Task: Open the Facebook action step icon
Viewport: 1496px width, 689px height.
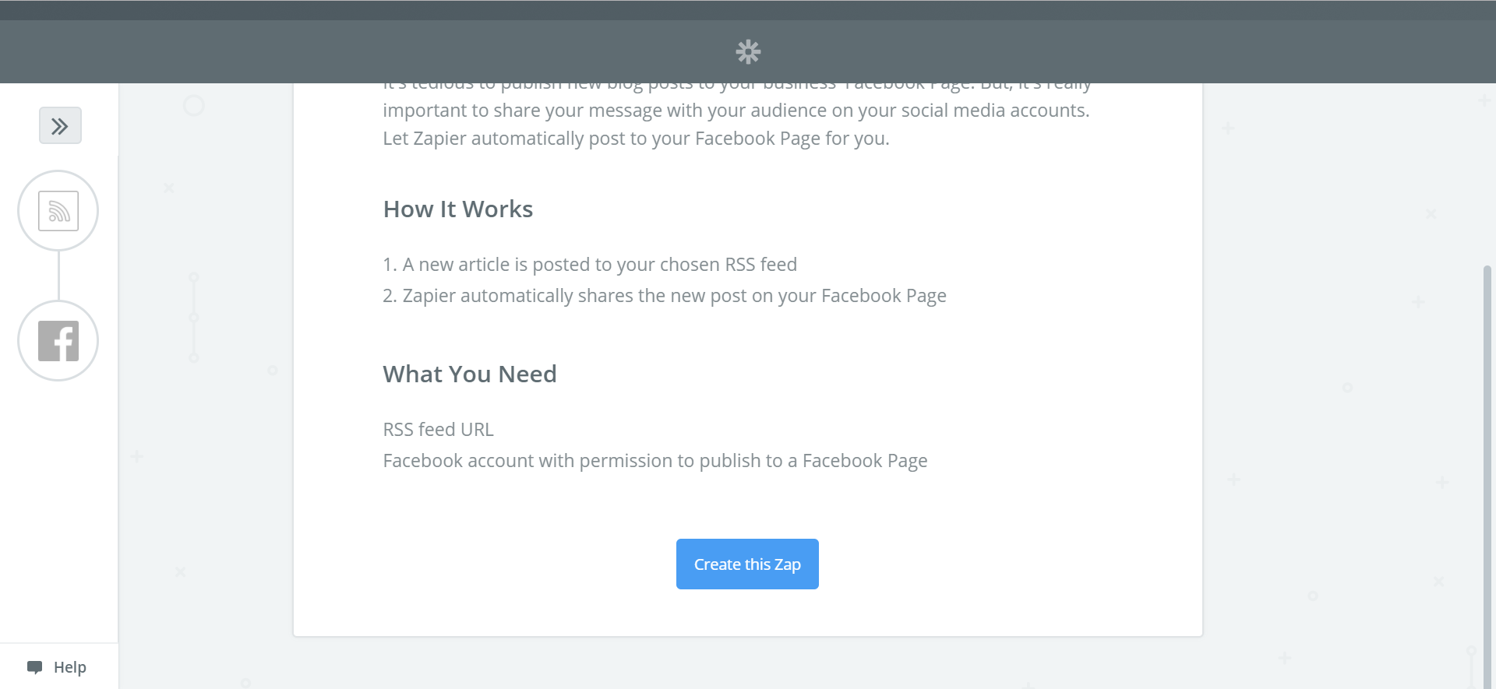Action: pyautogui.click(x=58, y=341)
